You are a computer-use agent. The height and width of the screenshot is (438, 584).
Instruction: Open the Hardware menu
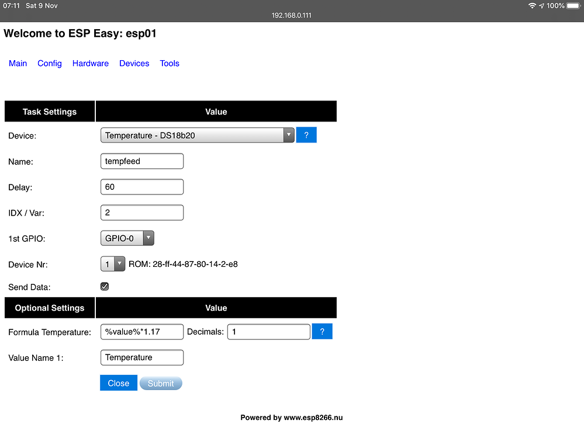click(90, 63)
